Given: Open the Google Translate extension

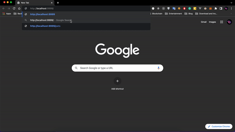Looking at the screenshot, I should point(174,8).
